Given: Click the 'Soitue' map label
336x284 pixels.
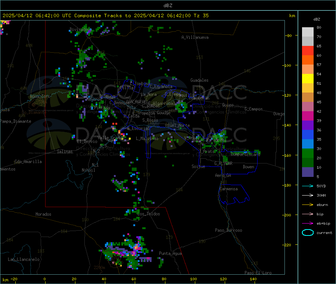Looking at the screenshot, I should pyautogui.click(x=198, y=166).
